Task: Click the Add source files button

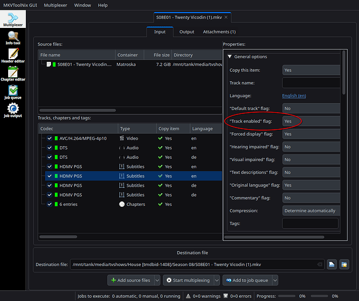Action: click(x=131, y=280)
